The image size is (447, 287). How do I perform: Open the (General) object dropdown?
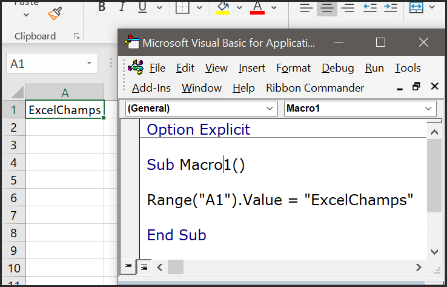pos(270,109)
